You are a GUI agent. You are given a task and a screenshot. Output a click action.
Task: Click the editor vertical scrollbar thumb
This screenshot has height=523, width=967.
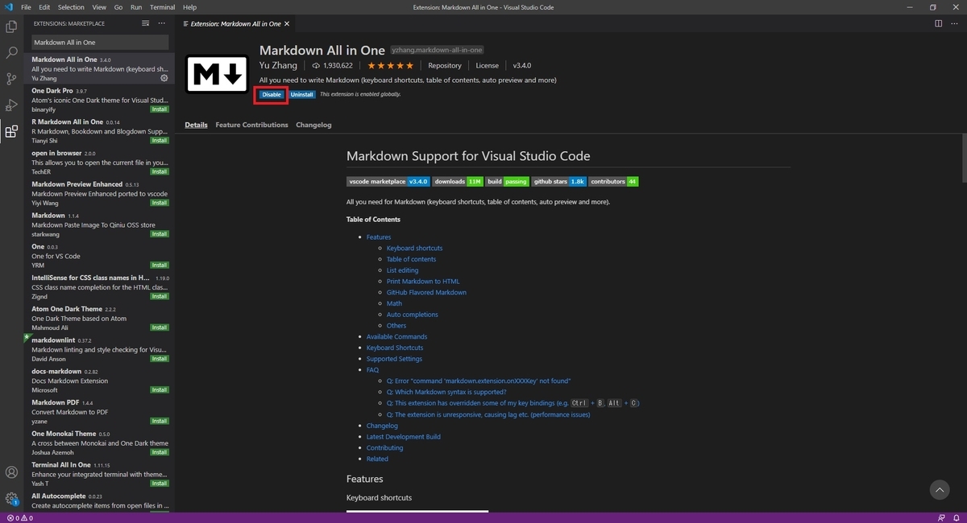(x=963, y=157)
